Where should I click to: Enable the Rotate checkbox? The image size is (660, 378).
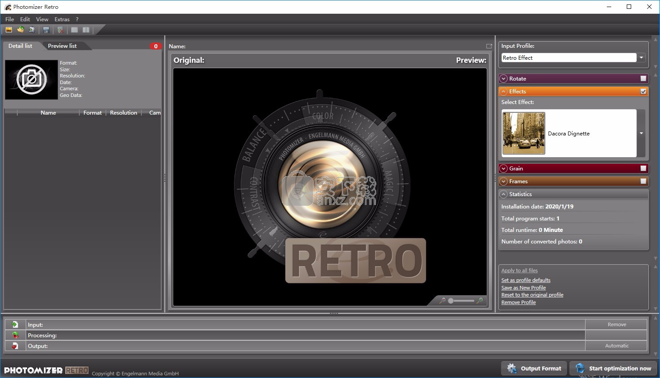click(x=643, y=78)
